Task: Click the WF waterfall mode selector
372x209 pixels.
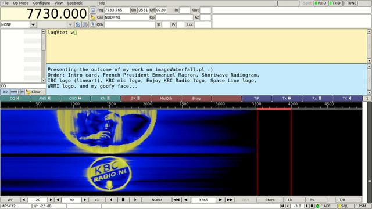Action: click(x=10, y=200)
